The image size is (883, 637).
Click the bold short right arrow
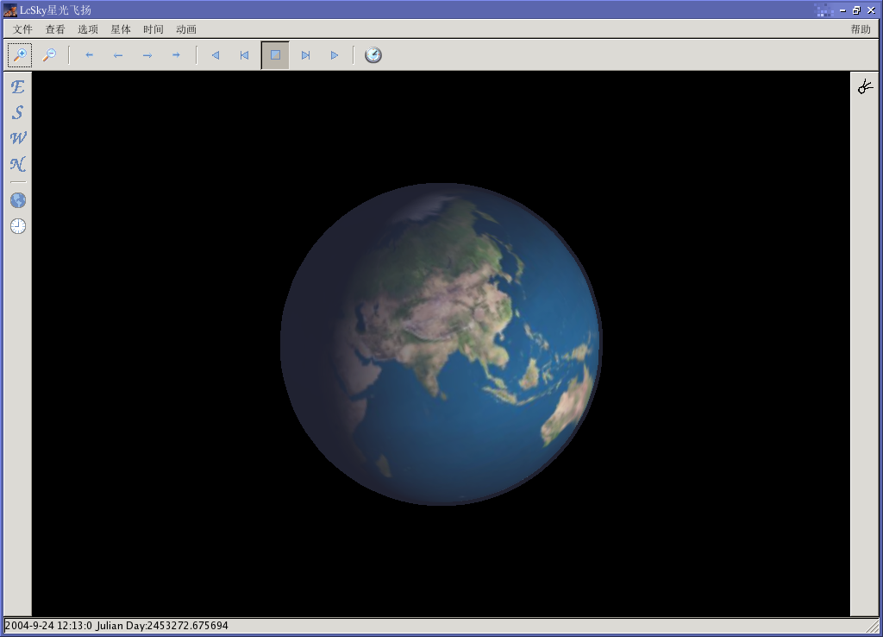pyautogui.click(x=176, y=54)
